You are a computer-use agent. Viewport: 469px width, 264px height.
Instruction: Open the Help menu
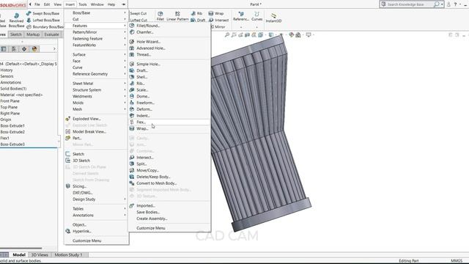click(x=111, y=4)
